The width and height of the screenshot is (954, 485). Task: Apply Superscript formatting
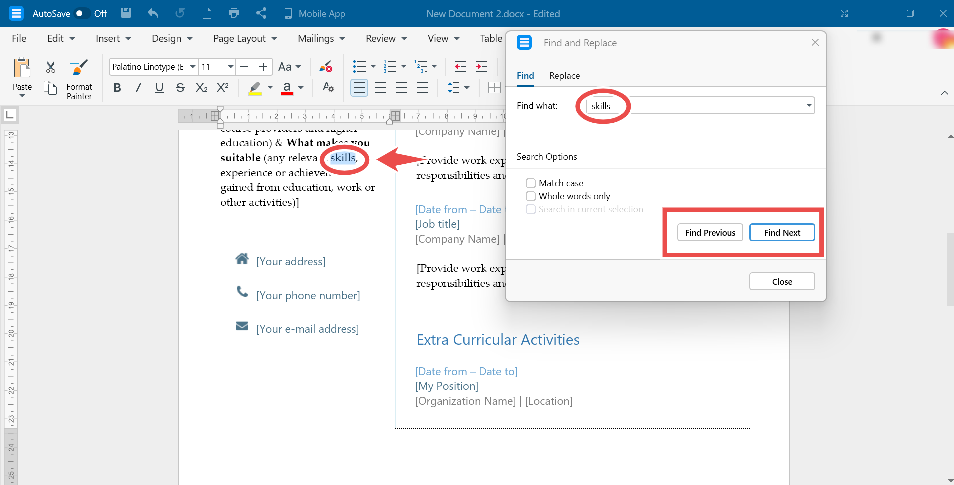223,88
